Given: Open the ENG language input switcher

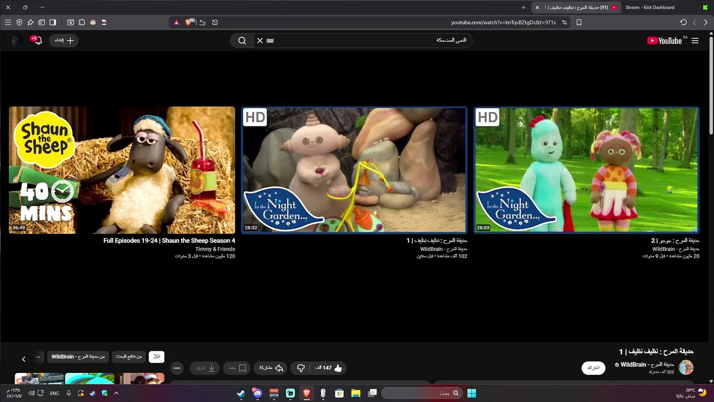Looking at the screenshot, I should [x=55, y=393].
